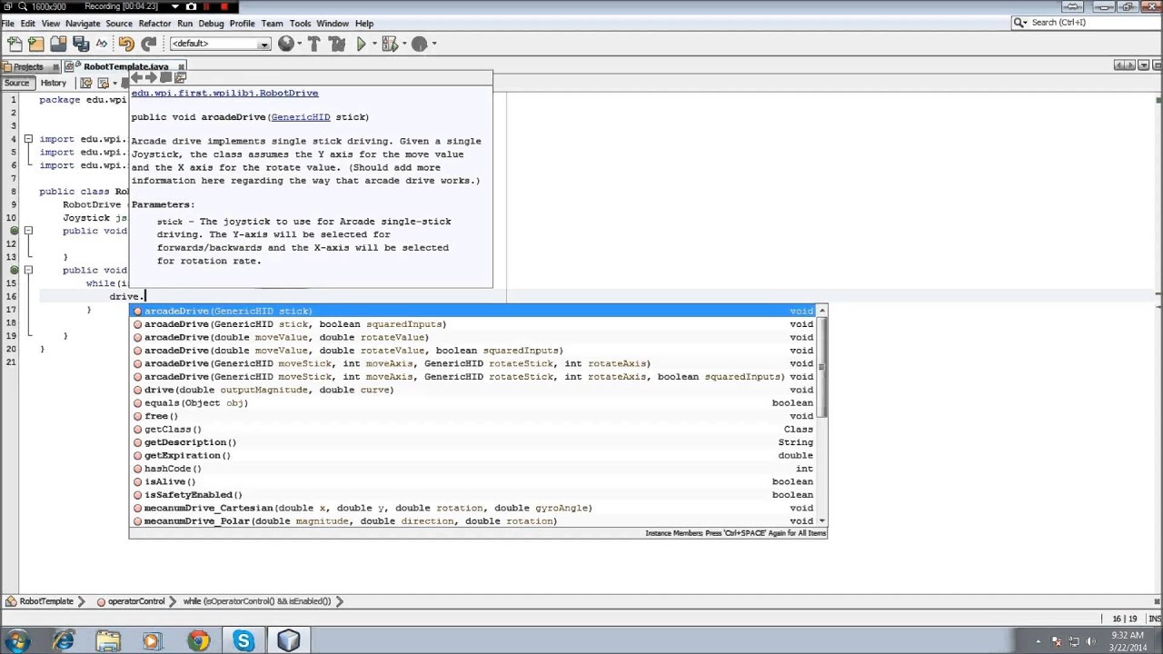Open the editor documents list dropdown
Image resolution: width=1163 pixels, height=654 pixels.
pyautogui.click(x=1143, y=65)
